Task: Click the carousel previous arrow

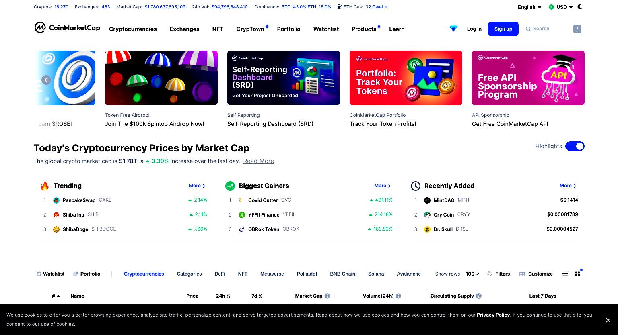Action: (46, 80)
